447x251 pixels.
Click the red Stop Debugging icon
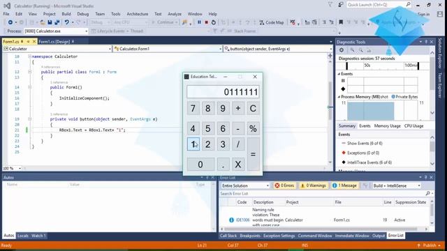(x=207, y=22)
